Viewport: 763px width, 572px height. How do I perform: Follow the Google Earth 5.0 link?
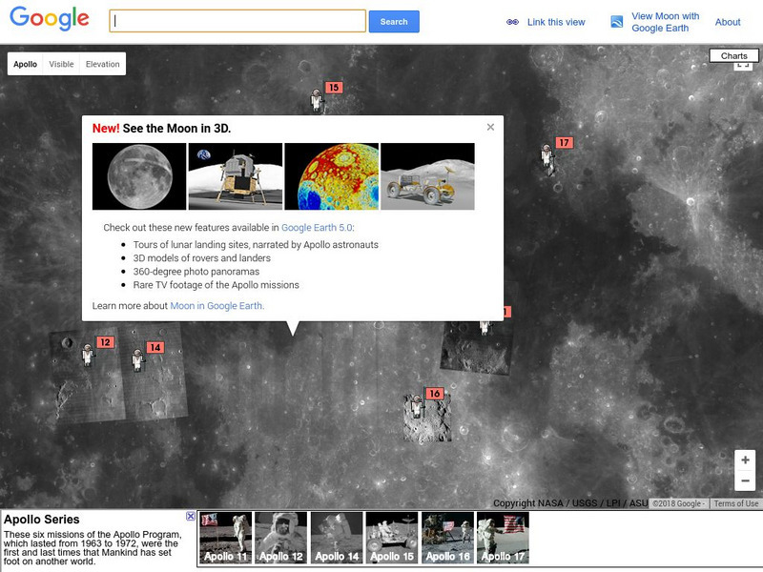point(317,227)
